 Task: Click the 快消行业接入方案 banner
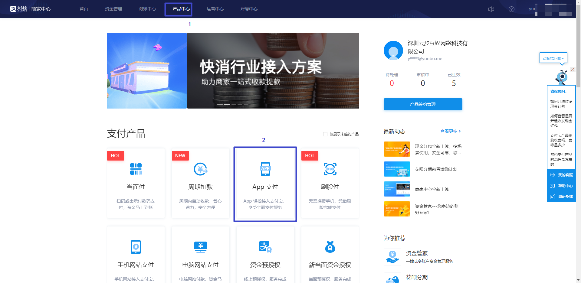coord(273,71)
